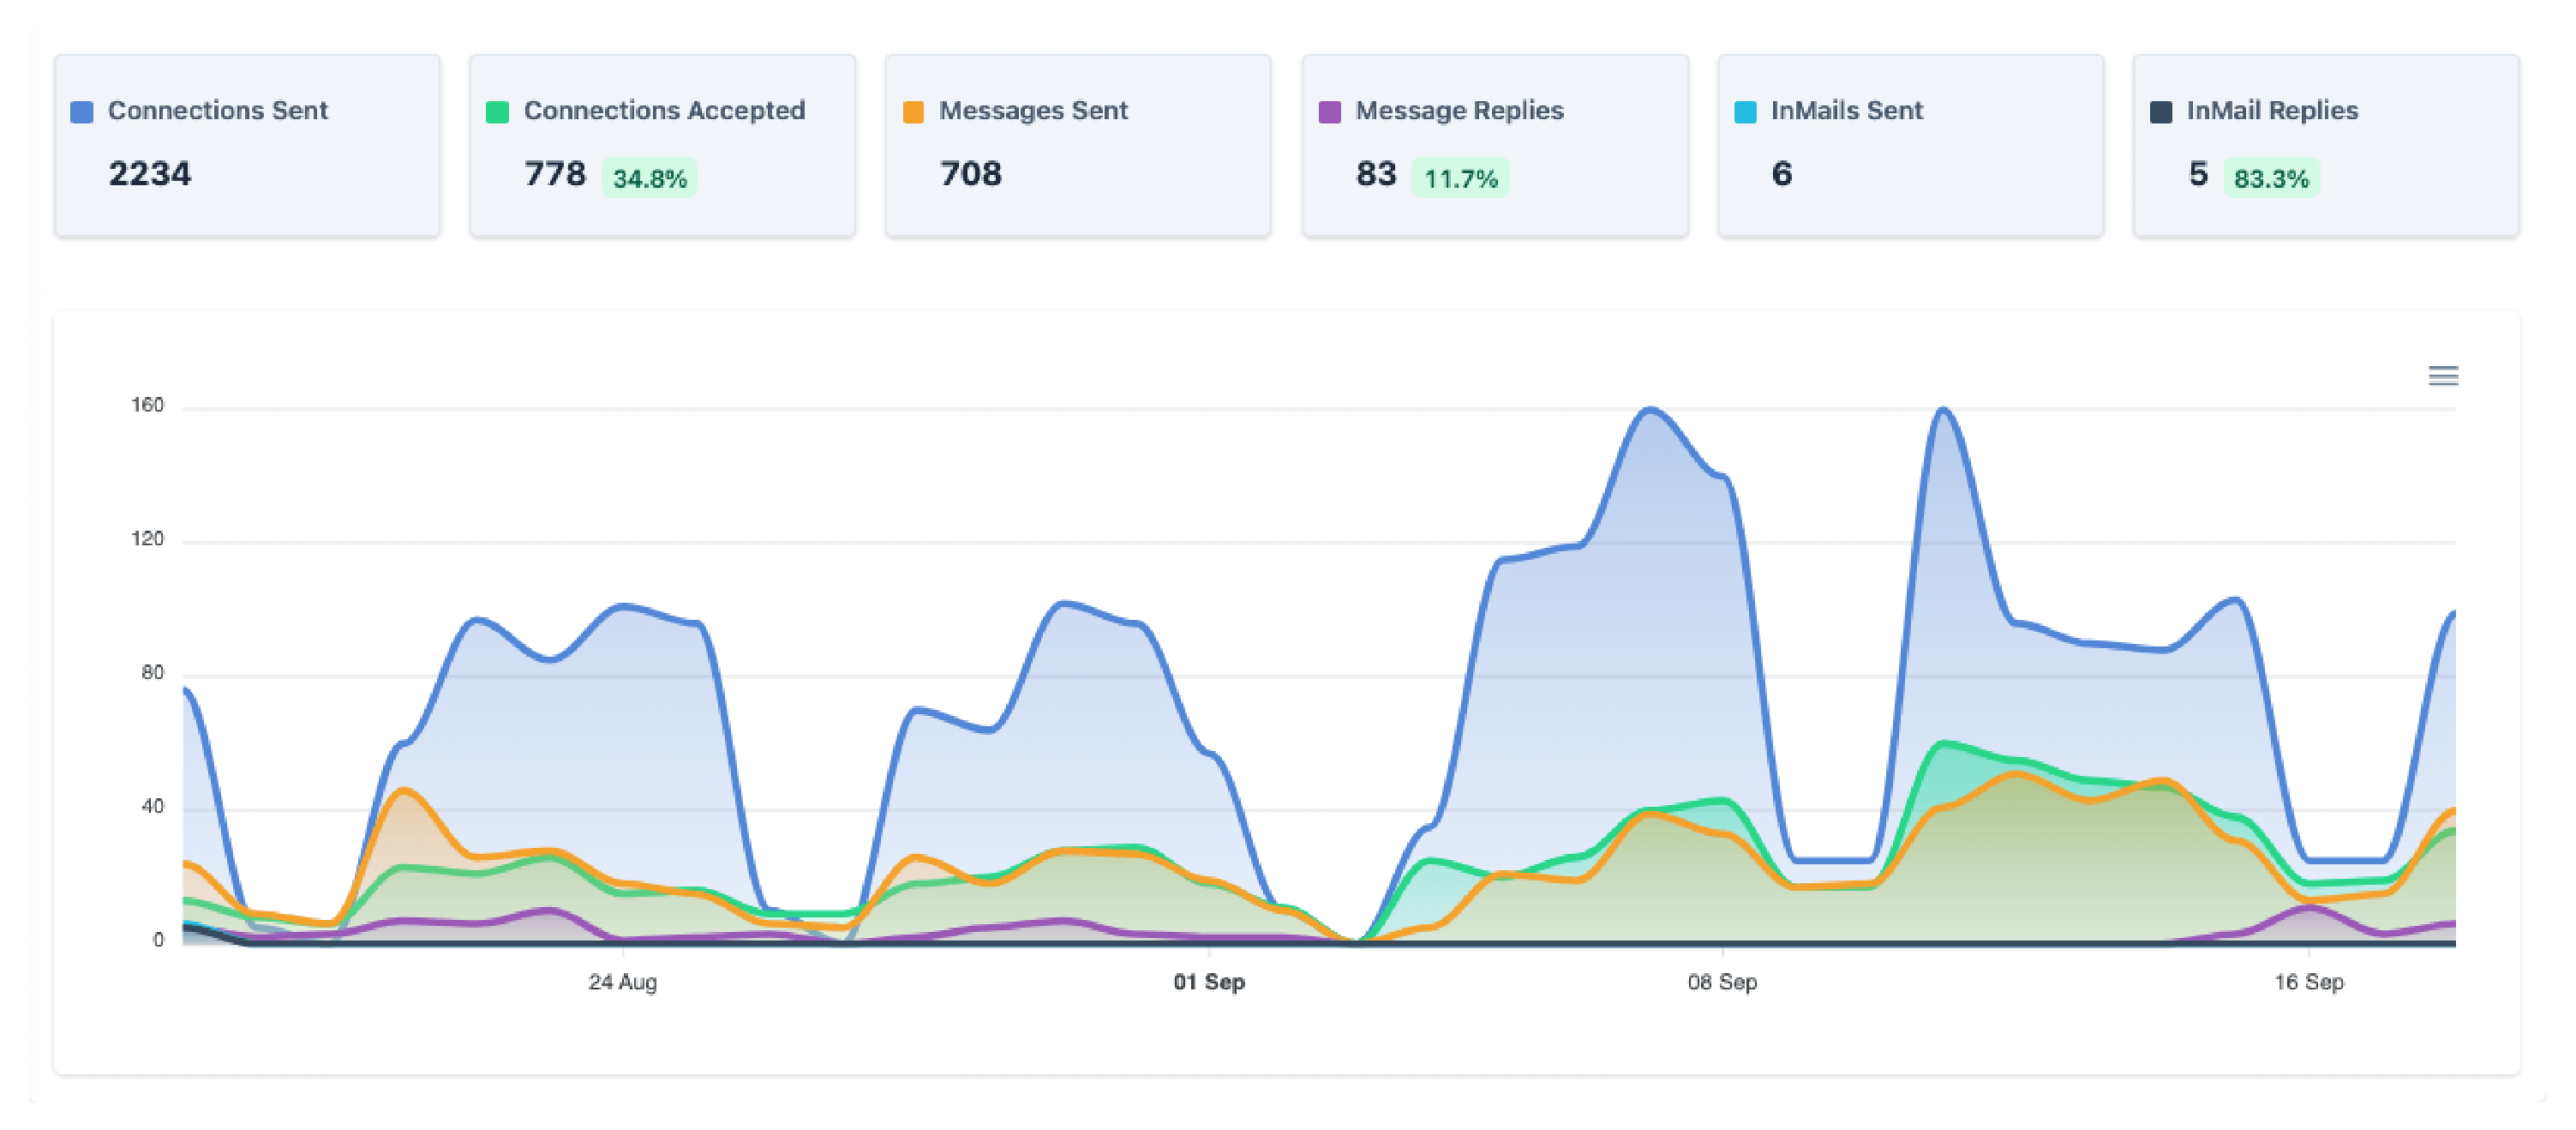Toggle the Connections Sent series card
The image size is (2576, 1130).
point(247,146)
